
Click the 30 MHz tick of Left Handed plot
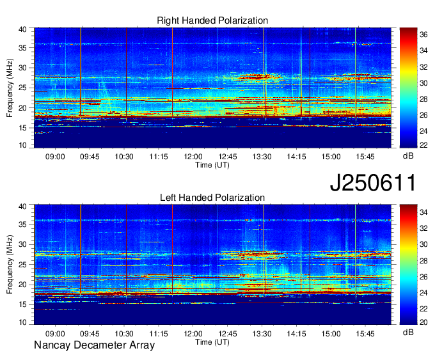point(23,244)
